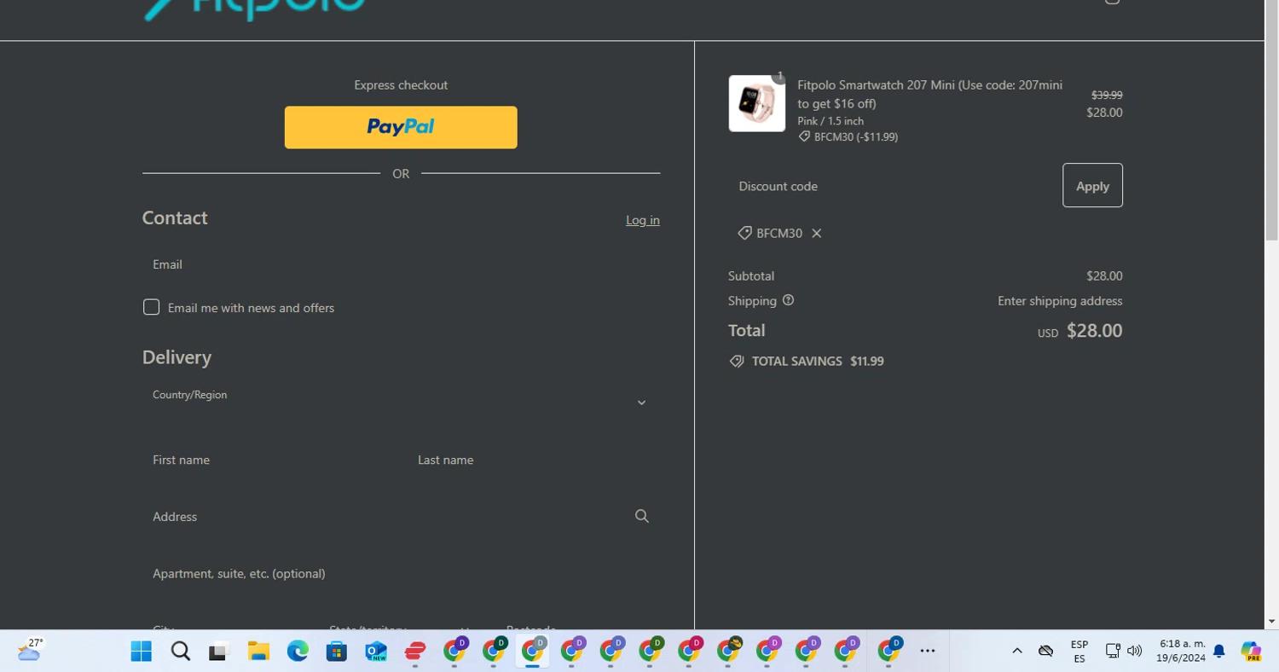Screen dimensions: 1279x672
Task: Open the Windows Start menu
Action: (x=142, y=652)
